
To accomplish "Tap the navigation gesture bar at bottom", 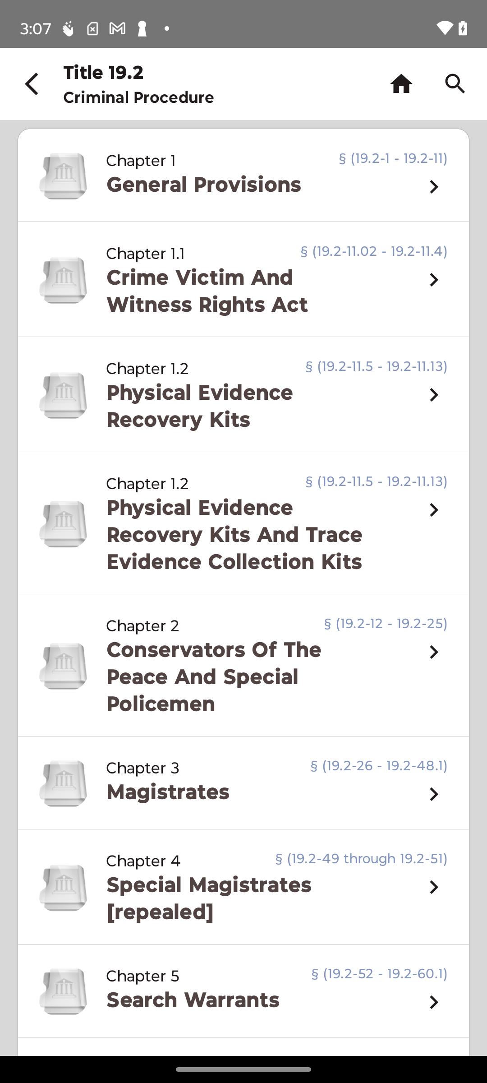I will coord(243,1069).
